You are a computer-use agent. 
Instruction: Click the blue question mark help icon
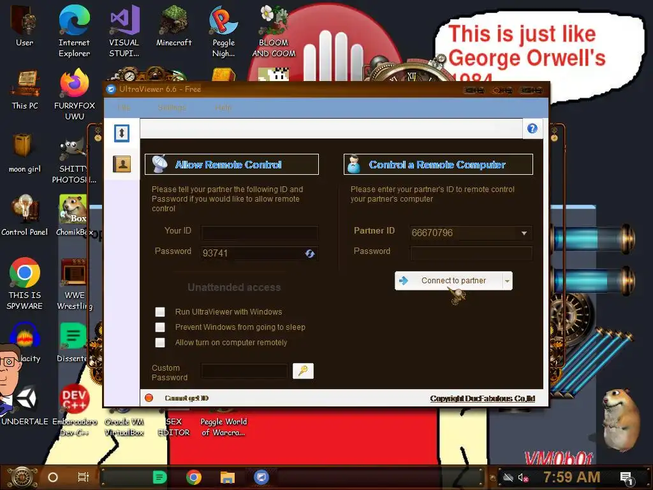(532, 128)
